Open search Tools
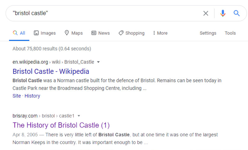The width and height of the screenshot is (248, 150). tap(230, 33)
